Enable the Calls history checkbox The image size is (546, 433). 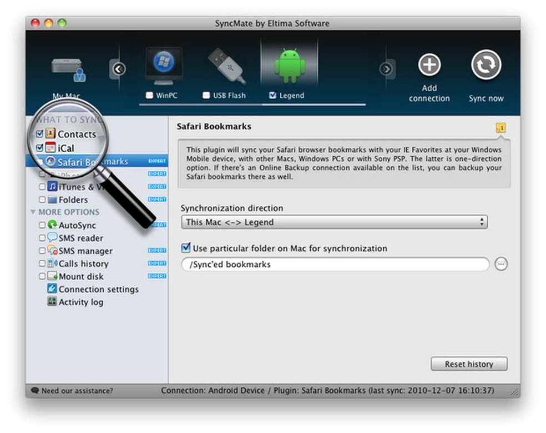pos(42,263)
